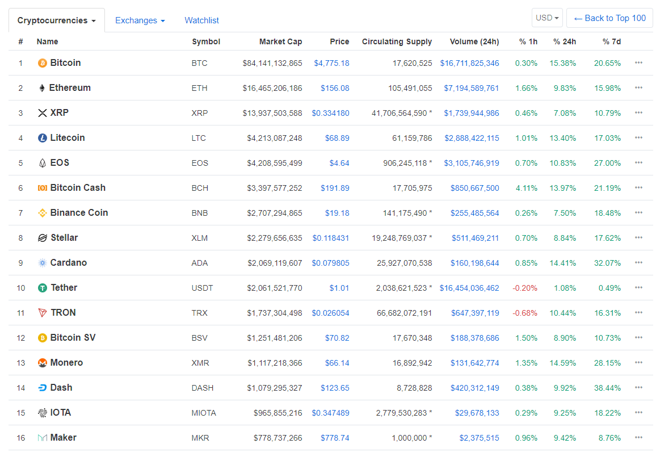656x452 pixels.
Task: Click the Monero logo icon
Action: [x=42, y=363]
